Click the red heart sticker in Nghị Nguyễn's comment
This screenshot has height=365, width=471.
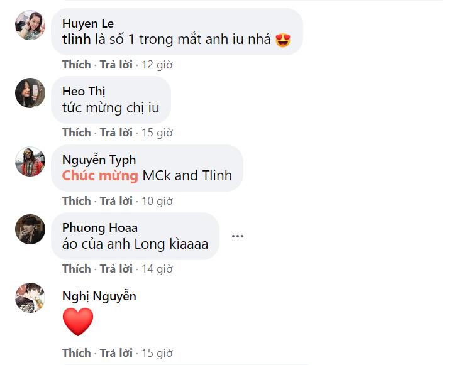coord(78,322)
